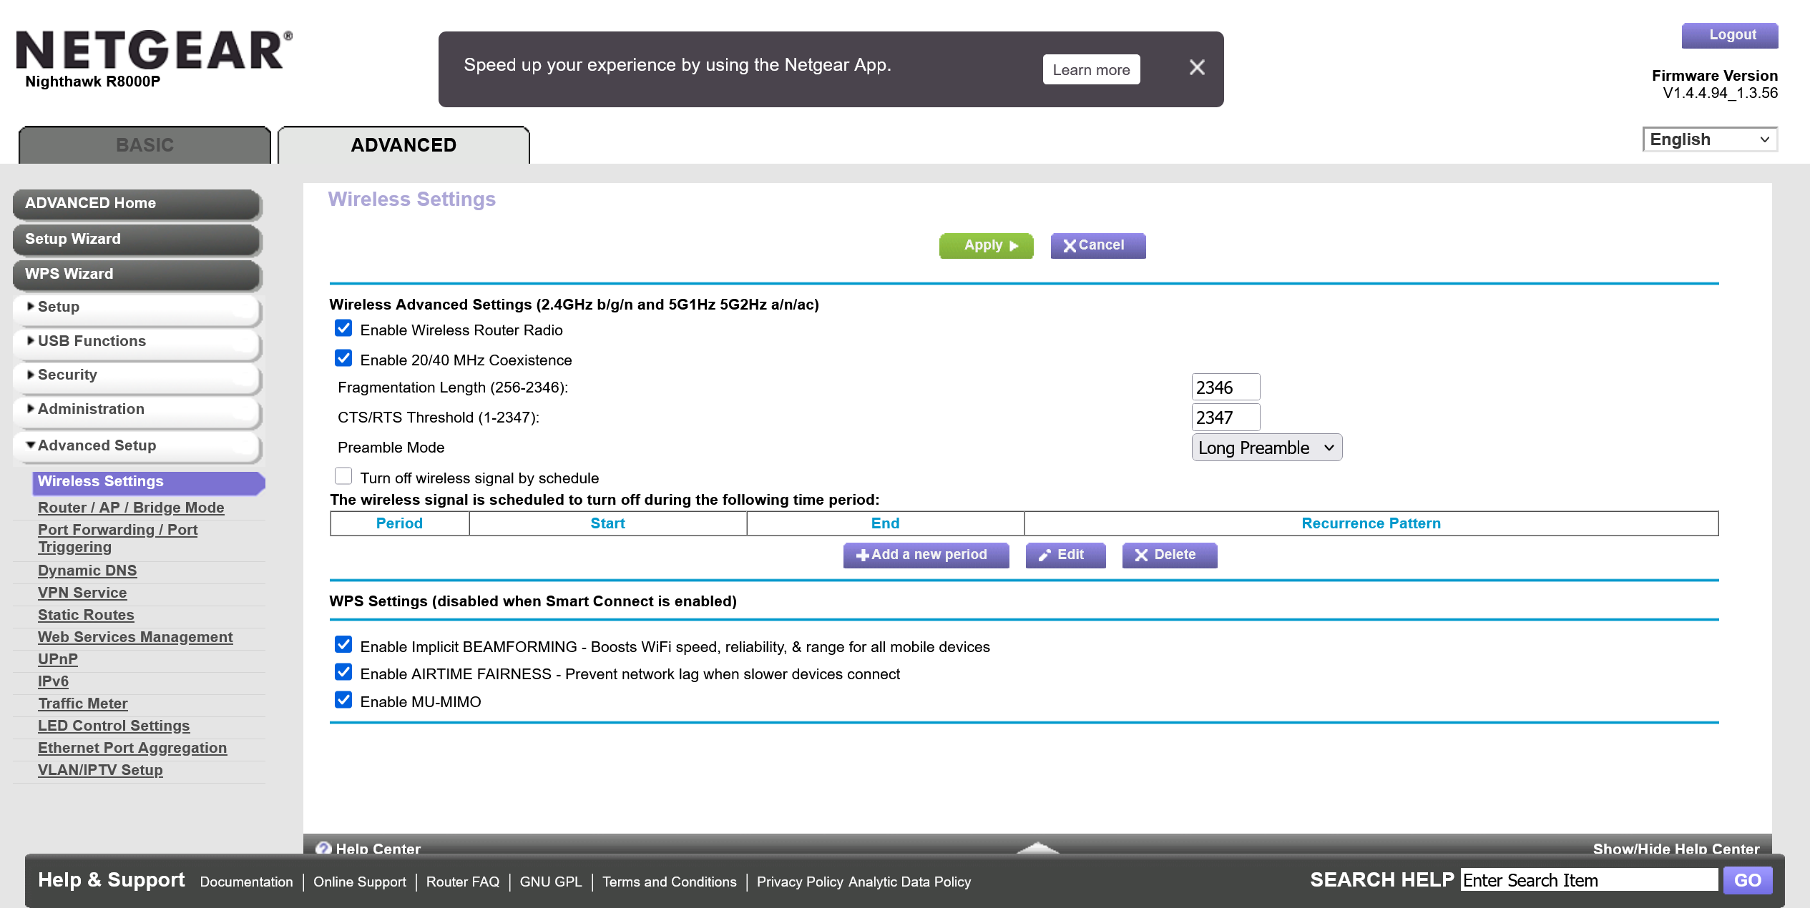Click the Edit period pencil button
The height and width of the screenshot is (908, 1810).
pos(1065,555)
